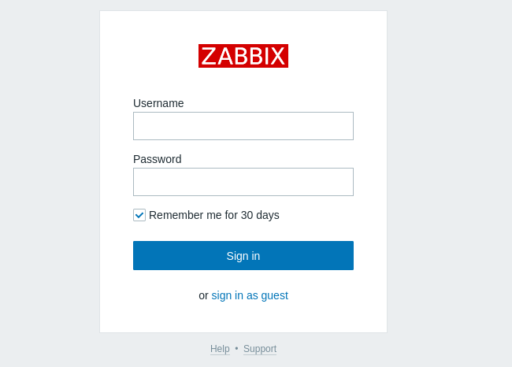Click the word 'guest' in the link

click(x=275, y=295)
